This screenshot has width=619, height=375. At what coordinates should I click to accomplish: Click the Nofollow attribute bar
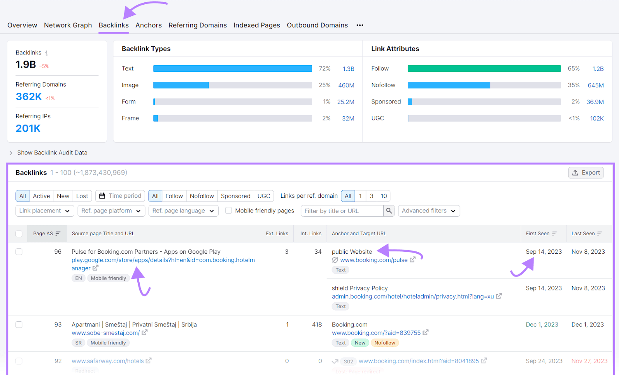(x=484, y=85)
